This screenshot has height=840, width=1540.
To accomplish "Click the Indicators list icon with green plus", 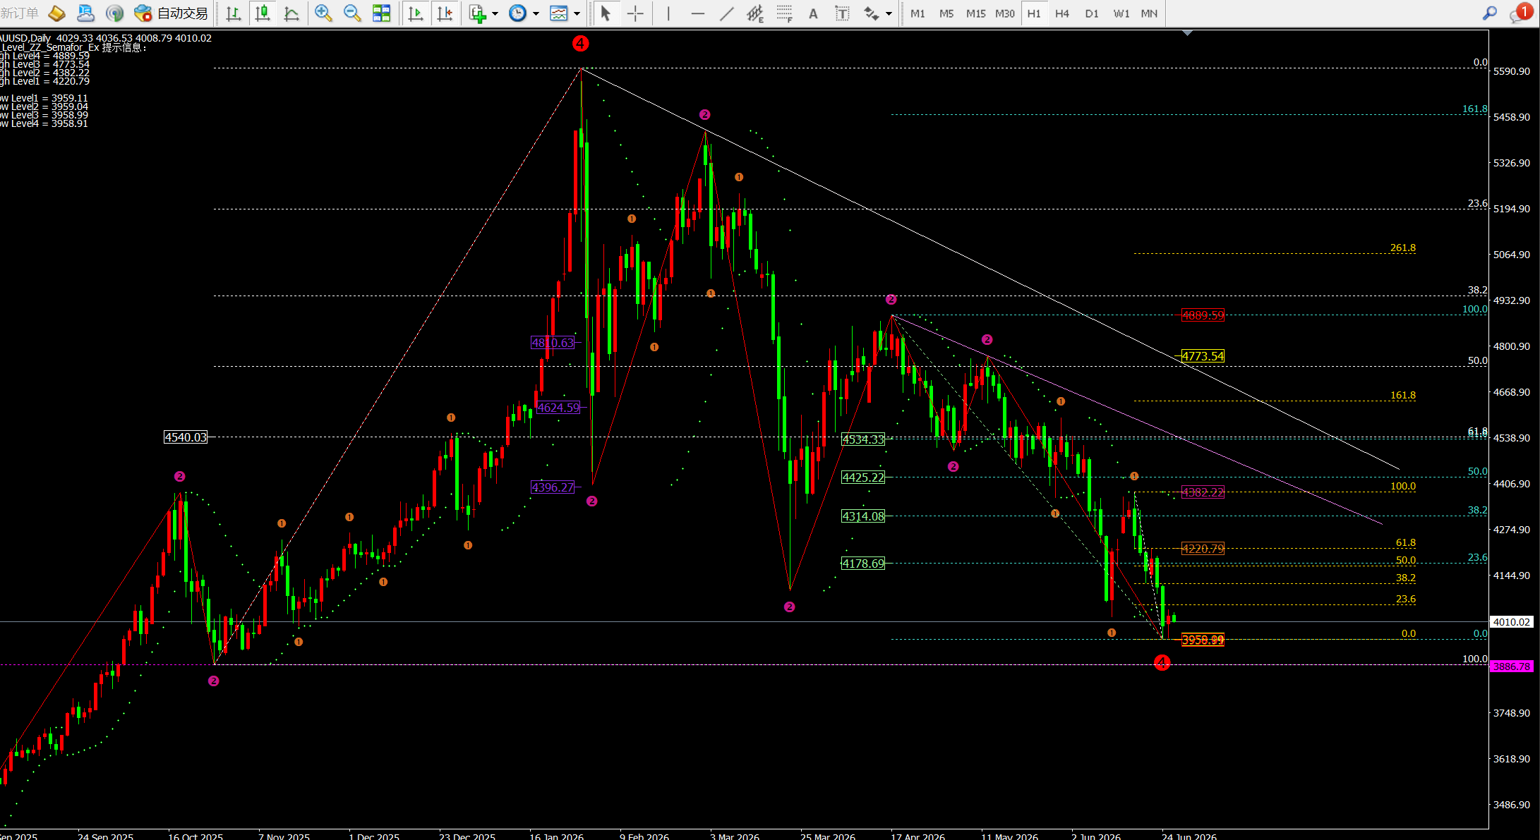I will (478, 13).
